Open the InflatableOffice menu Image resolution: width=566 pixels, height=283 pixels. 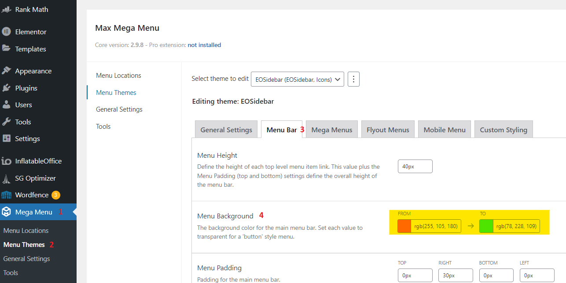[x=38, y=161]
